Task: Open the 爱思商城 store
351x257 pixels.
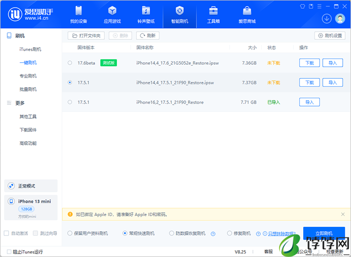Action: 247,15
